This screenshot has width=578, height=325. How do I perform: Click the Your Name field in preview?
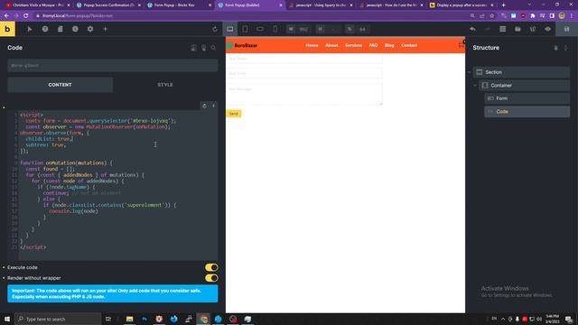(x=304, y=59)
